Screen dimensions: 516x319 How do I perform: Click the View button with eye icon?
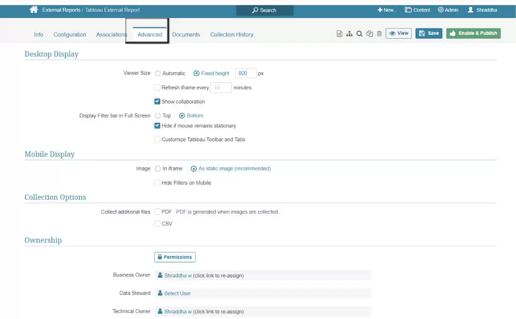[399, 33]
